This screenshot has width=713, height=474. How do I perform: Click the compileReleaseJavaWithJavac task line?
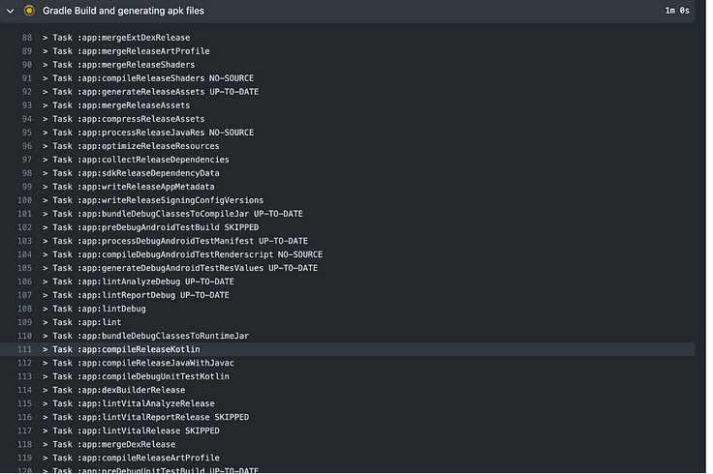click(139, 363)
